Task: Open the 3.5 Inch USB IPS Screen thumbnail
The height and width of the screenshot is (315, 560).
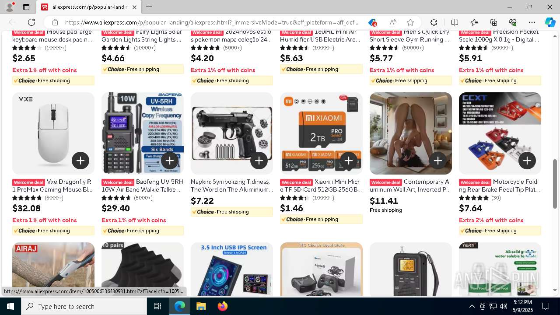Action: point(232,269)
